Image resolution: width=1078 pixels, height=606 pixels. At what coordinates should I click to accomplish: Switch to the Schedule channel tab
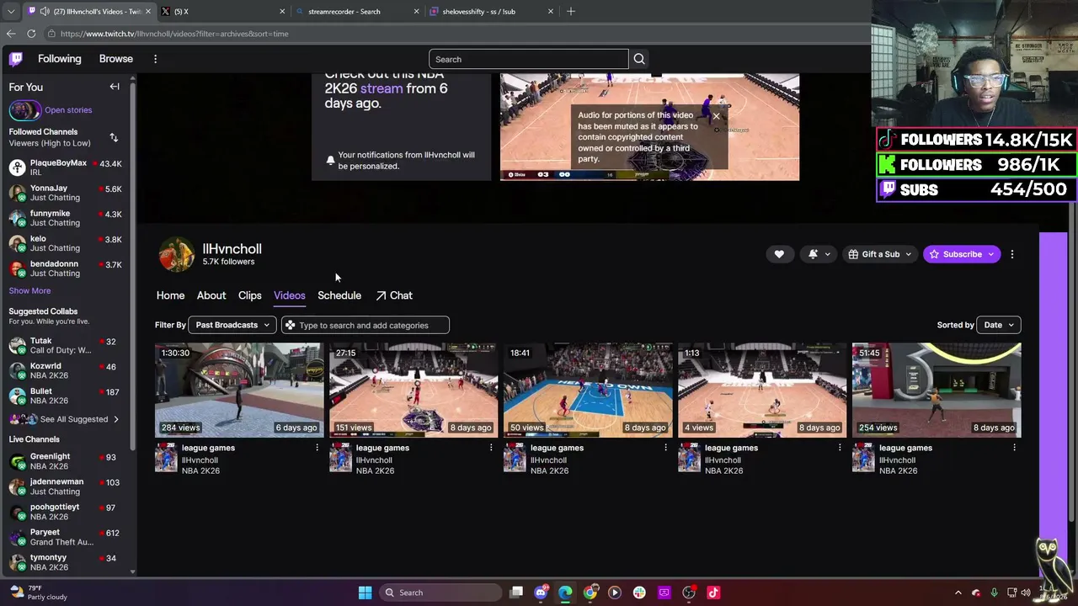click(339, 295)
